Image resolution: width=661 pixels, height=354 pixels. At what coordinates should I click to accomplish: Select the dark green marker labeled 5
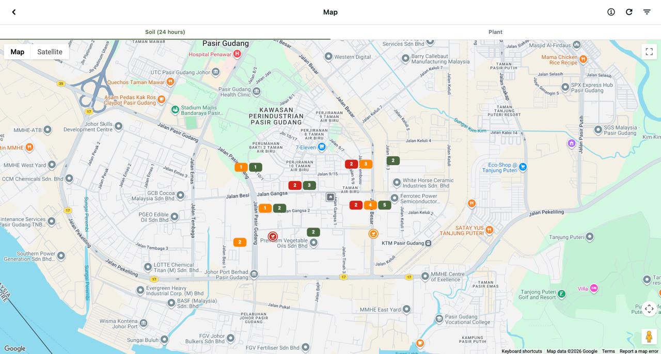385,205
